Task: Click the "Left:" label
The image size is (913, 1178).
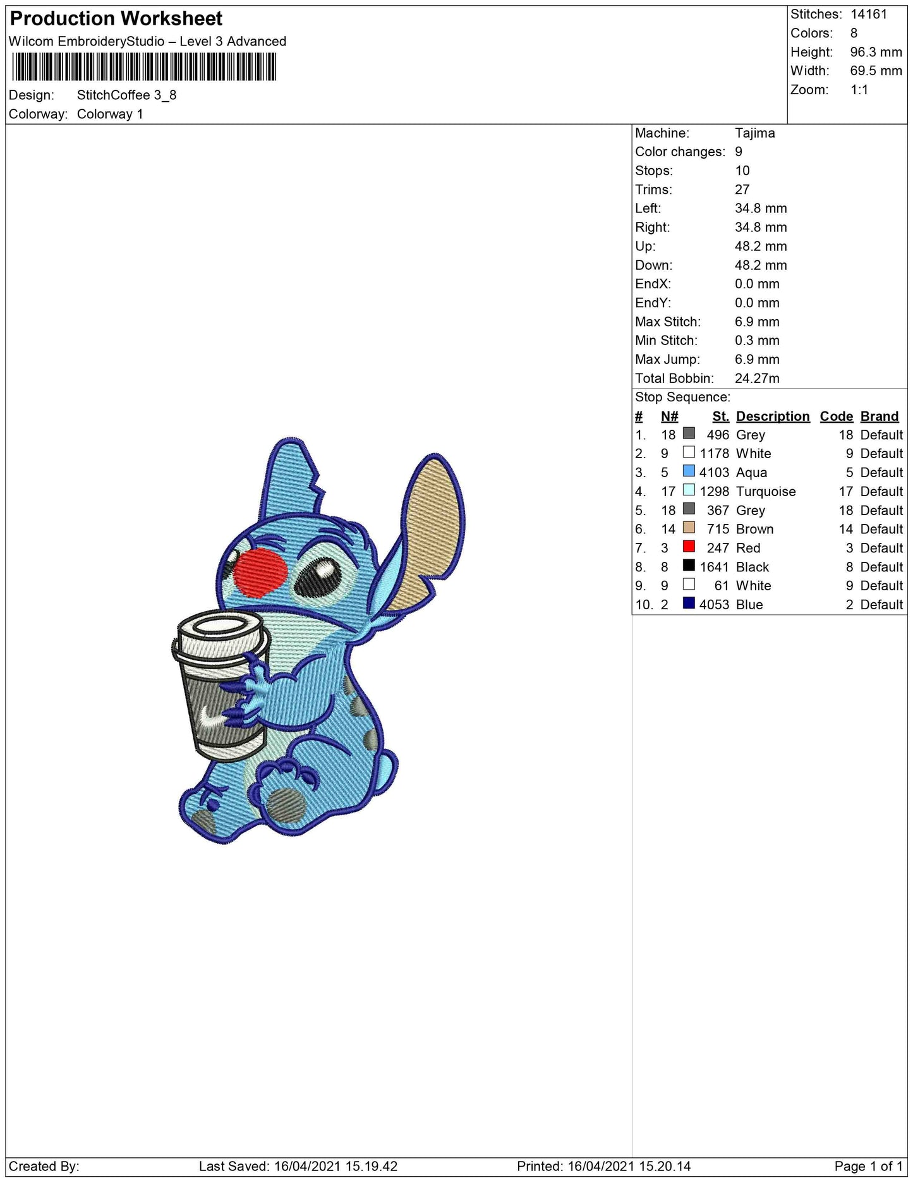Action: [648, 209]
